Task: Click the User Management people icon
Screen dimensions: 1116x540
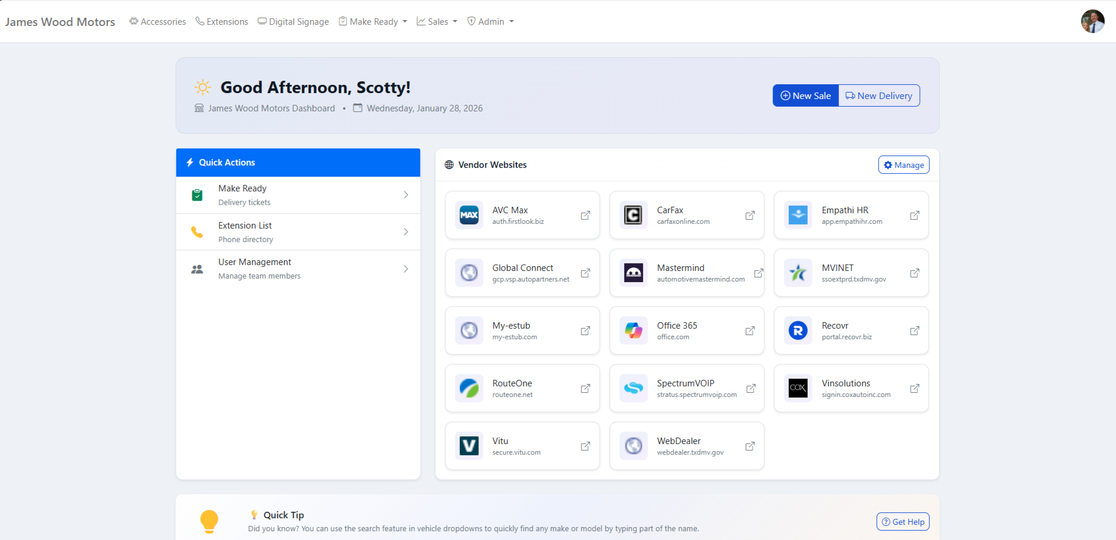Action: [x=197, y=269]
